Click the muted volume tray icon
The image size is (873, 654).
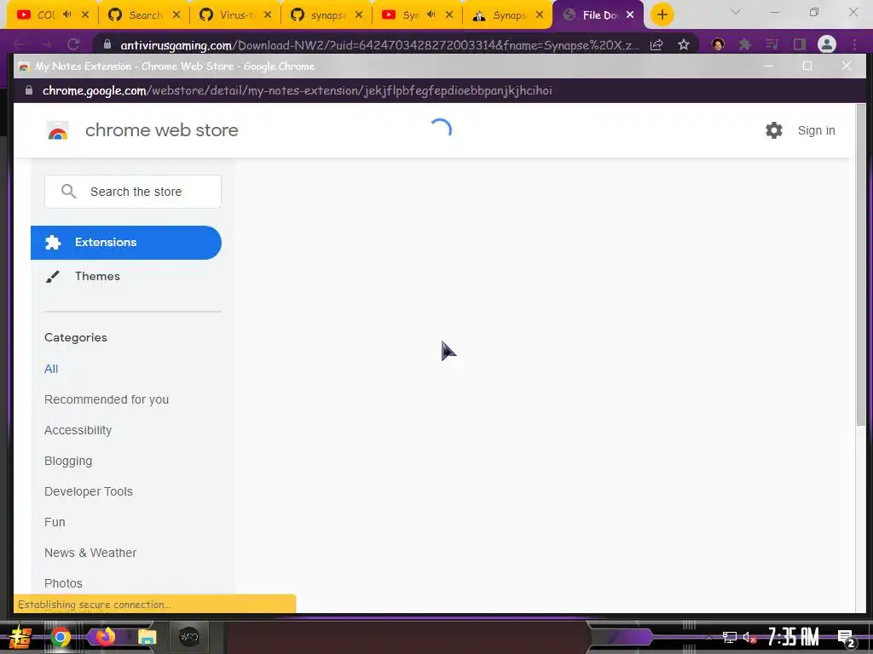749,637
